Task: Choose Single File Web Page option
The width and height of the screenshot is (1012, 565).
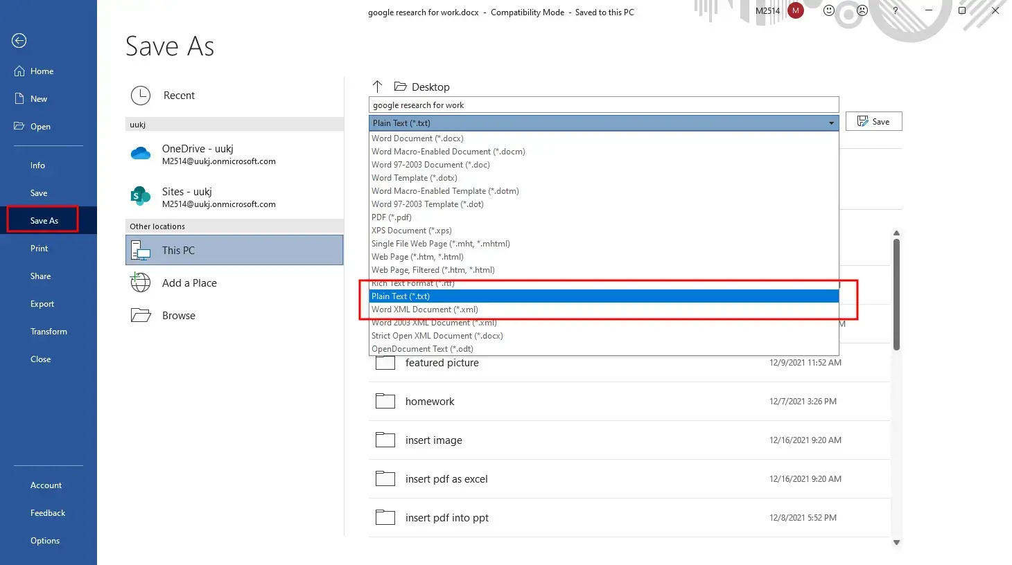Action: click(604, 244)
